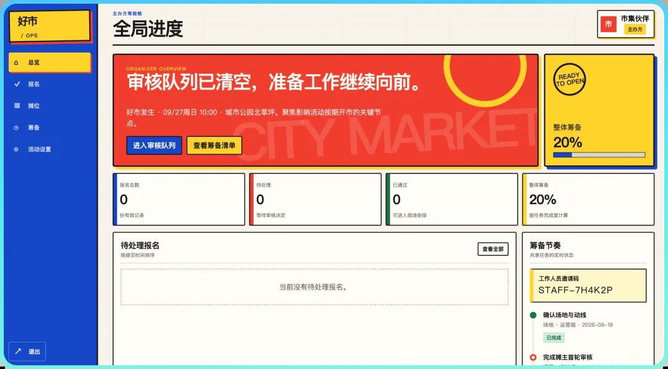668x369 pixels.
Task: Click the 已完成 status badge
Action: 554,338
